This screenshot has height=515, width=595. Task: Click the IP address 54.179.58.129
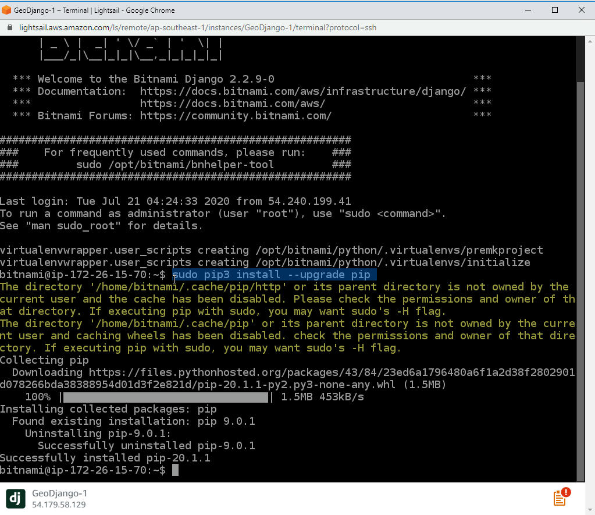coord(59,505)
